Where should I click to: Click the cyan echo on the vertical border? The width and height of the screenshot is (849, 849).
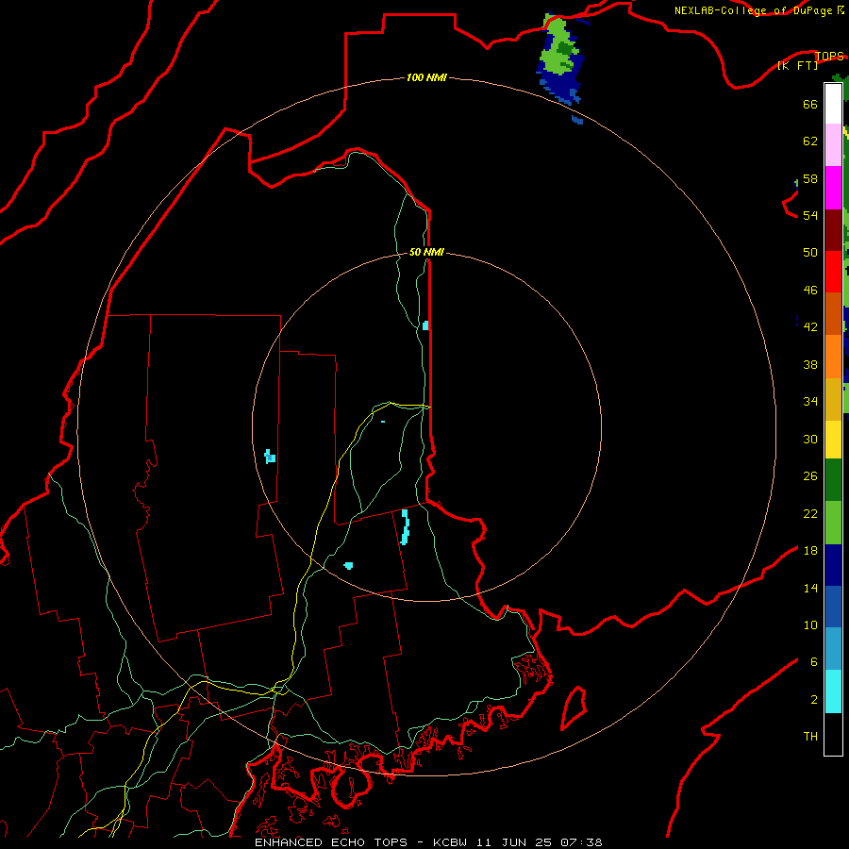425,325
